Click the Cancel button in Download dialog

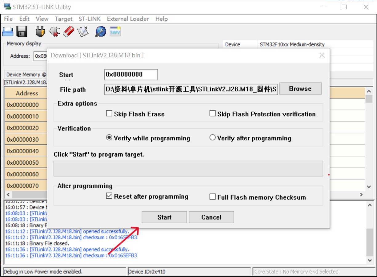click(x=211, y=217)
